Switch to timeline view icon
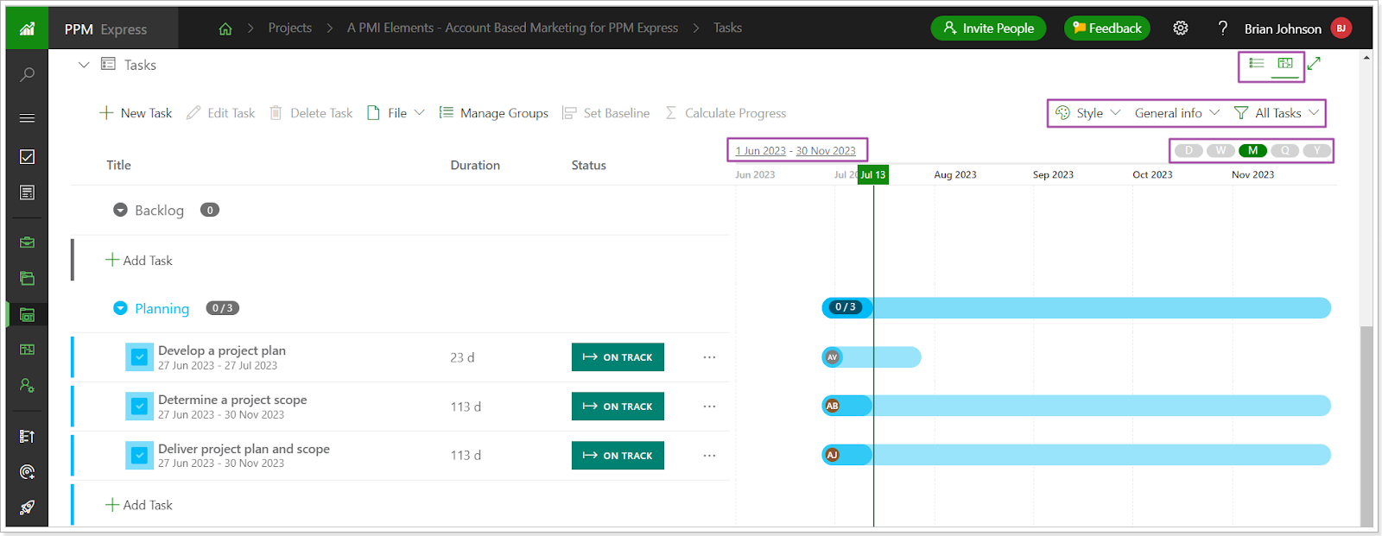The width and height of the screenshot is (1382, 536). (x=1285, y=64)
